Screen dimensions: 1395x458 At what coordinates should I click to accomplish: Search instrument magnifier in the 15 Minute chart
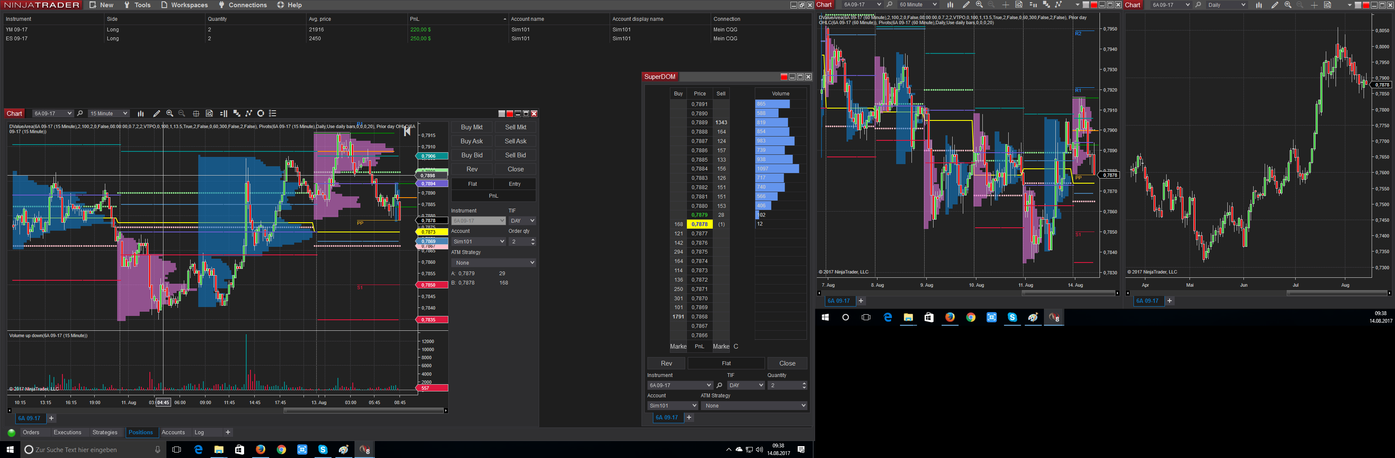[x=80, y=114]
